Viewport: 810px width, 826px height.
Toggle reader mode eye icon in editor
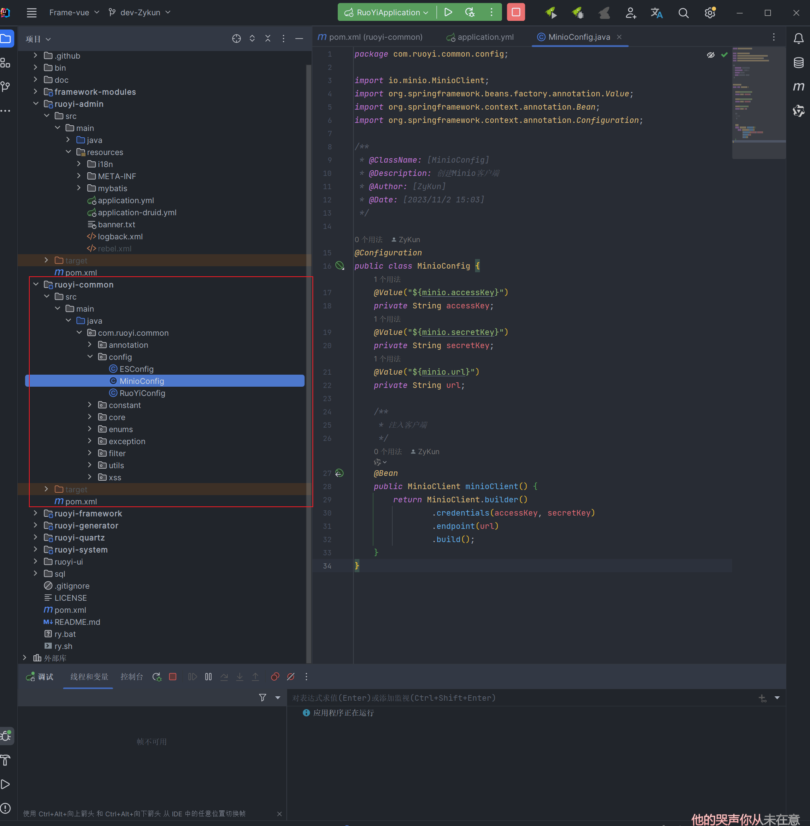coord(710,55)
